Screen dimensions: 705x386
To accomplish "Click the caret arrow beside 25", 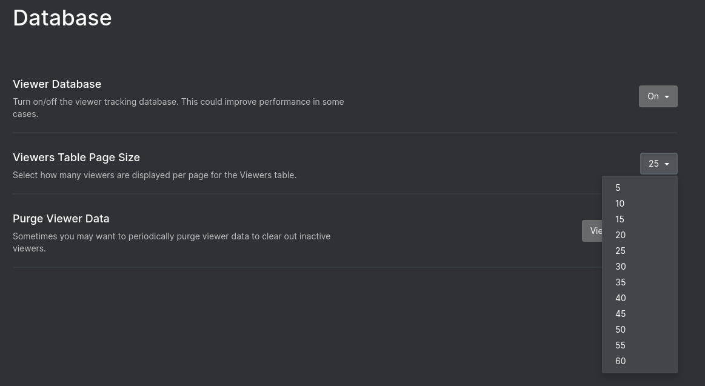I will pyautogui.click(x=666, y=164).
